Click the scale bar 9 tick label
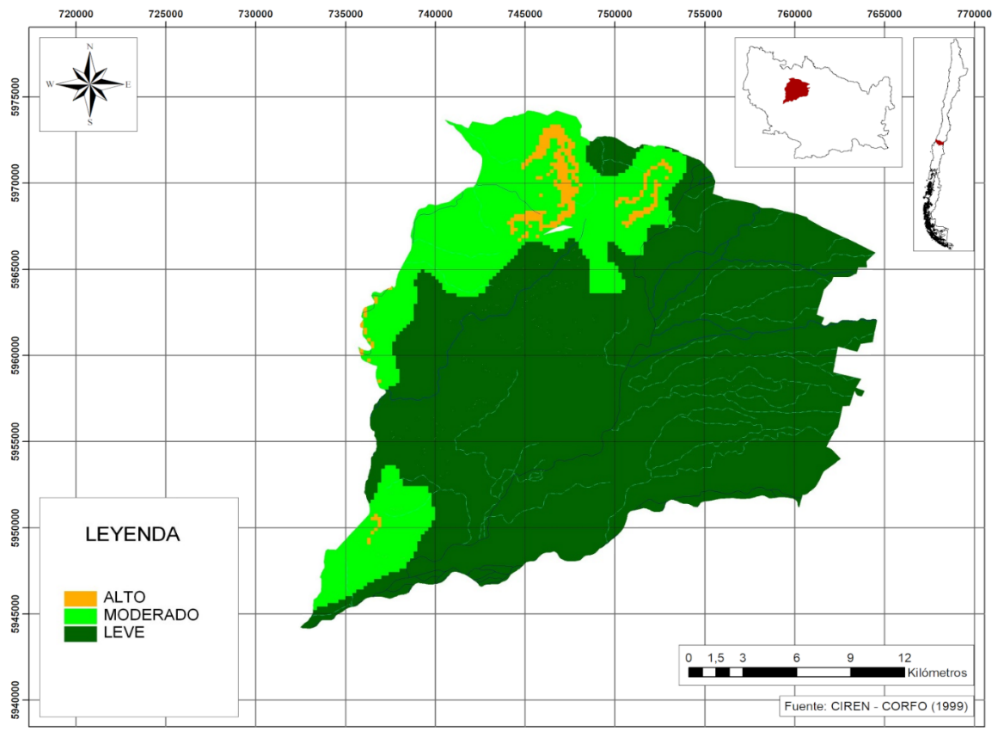Image resolution: width=1004 pixels, height=744 pixels. tap(850, 657)
